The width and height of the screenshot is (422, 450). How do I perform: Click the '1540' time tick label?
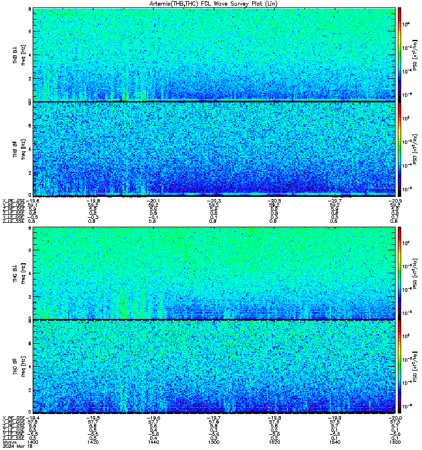(335, 442)
